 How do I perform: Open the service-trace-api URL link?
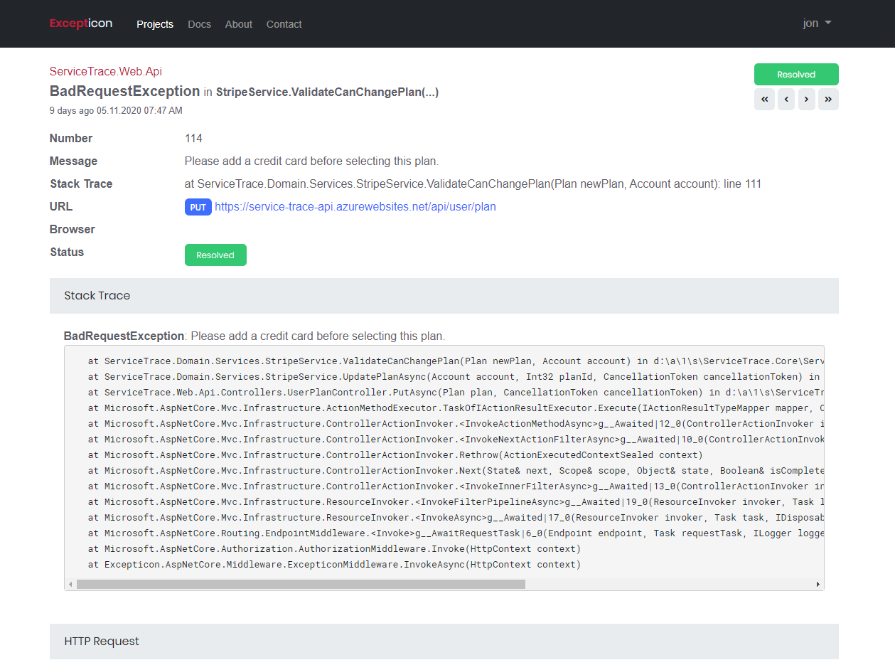(355, 207)
